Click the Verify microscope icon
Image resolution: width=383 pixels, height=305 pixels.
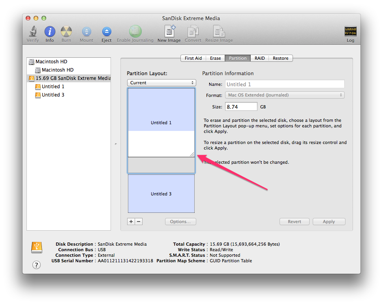click(33, 32)
